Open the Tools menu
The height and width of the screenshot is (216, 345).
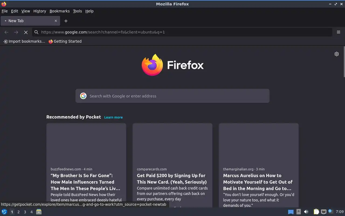coord(77,11)
